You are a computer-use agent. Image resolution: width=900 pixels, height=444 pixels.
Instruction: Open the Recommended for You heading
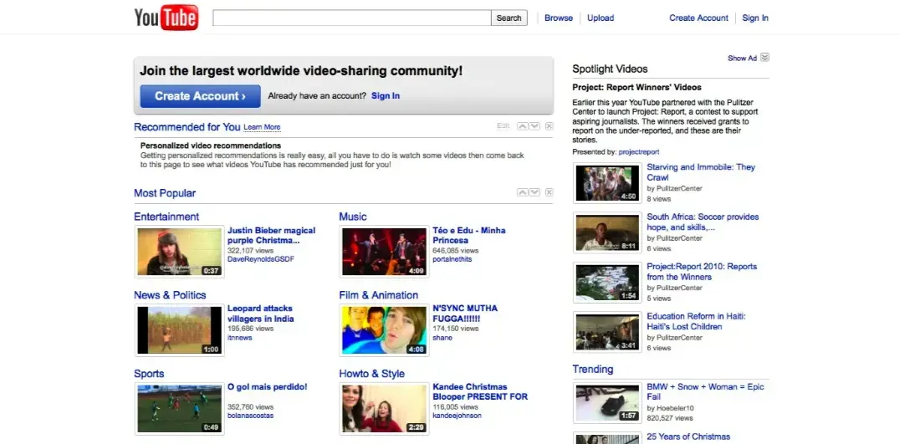click(x=187, y=127)
